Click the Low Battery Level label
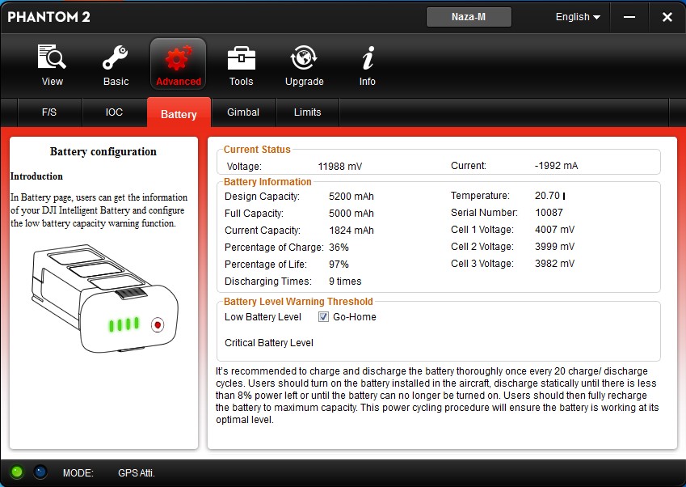This screenshot has height=487, width=686. [x=263, y=316]
